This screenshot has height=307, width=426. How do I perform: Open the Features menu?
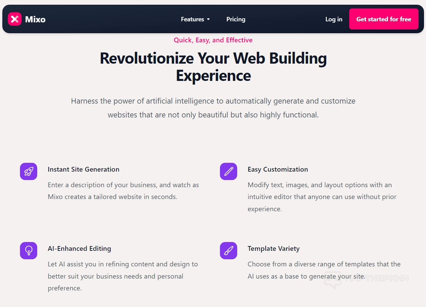193,19
